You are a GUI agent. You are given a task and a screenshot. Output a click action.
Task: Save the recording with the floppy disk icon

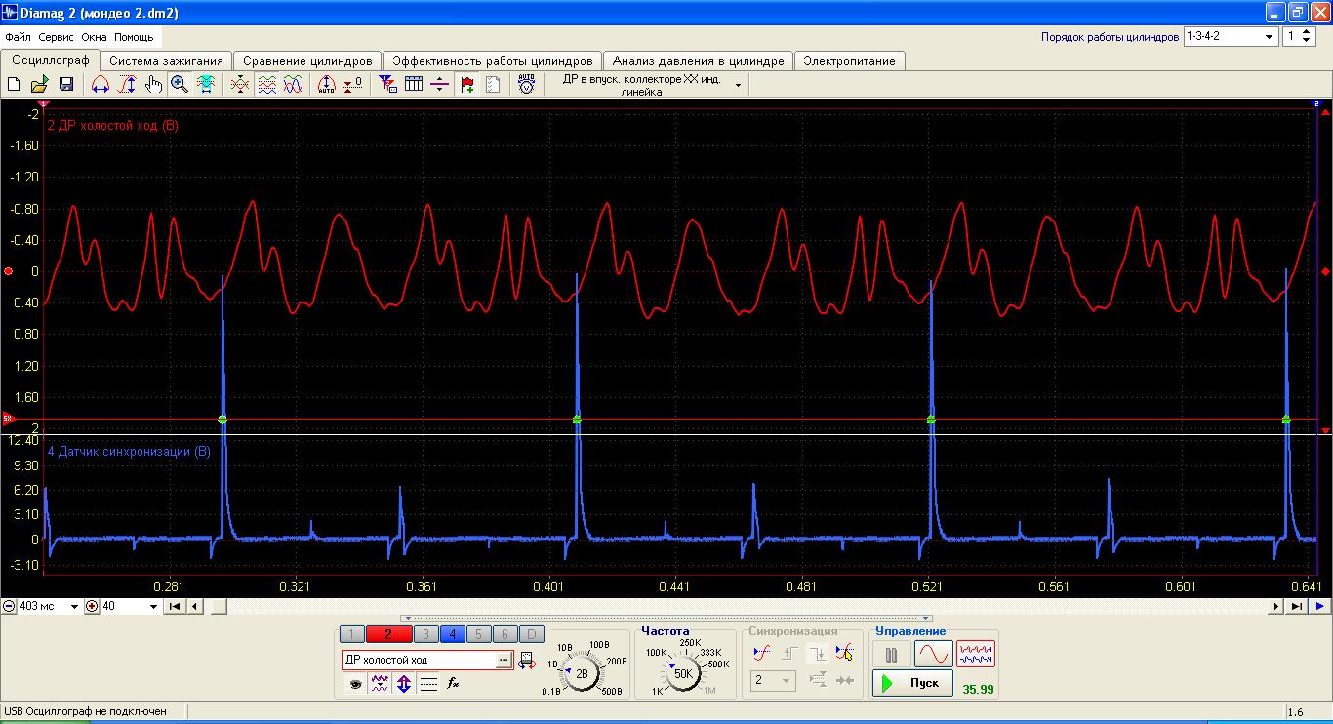pos(66,85)
